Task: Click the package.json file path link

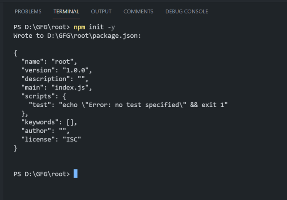Action: (94, 36)
